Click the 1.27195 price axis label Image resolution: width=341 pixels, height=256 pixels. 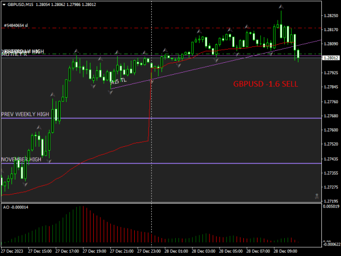[331, 201]
